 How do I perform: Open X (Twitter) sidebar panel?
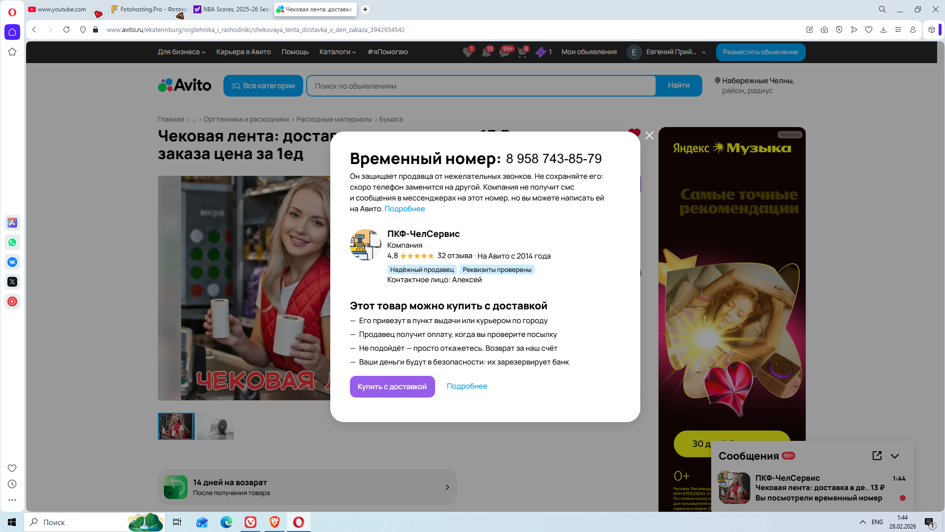(12, 282)
